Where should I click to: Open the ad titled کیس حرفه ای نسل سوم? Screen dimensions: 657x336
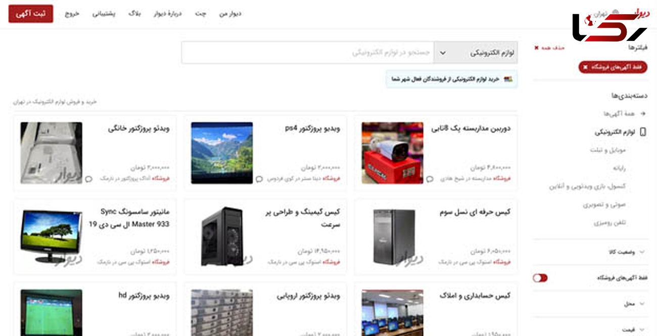click(475, 212)
